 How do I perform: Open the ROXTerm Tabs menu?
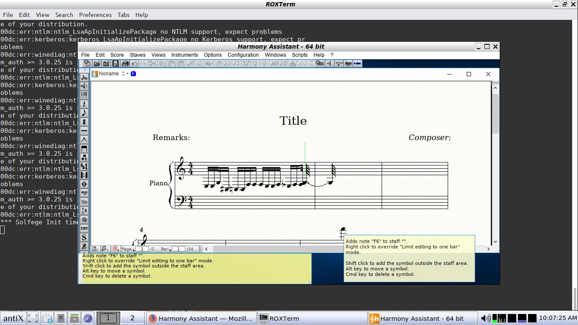[x=124, y=15]
